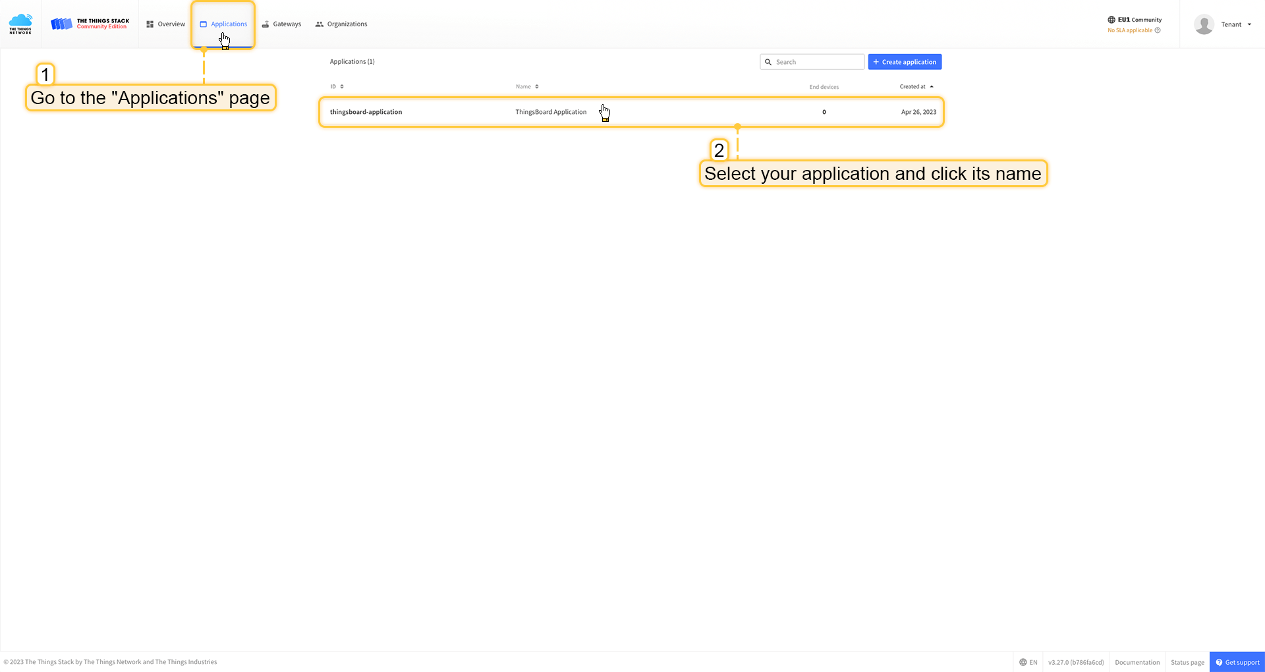Click the magnifier search icon
Screen dimensions: 1265x672
pos(768,62)
